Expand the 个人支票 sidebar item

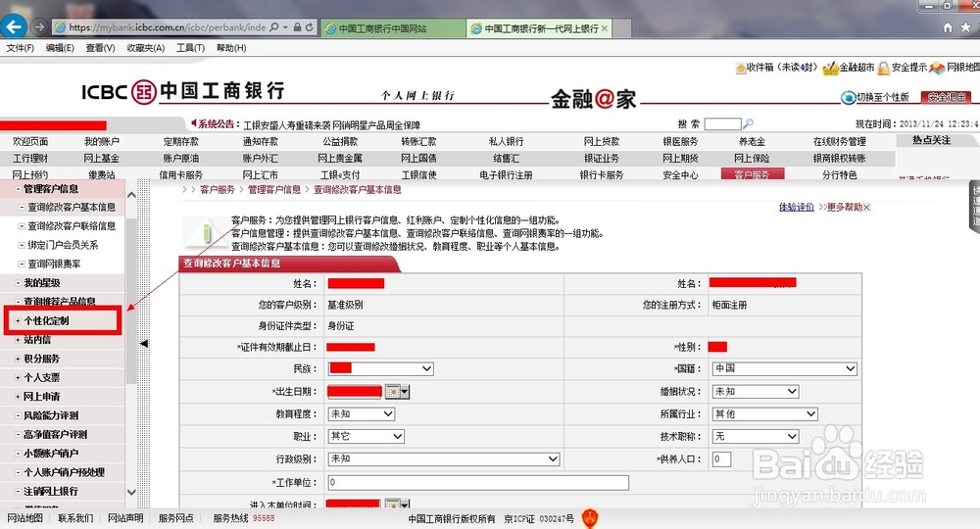(18, 377)
